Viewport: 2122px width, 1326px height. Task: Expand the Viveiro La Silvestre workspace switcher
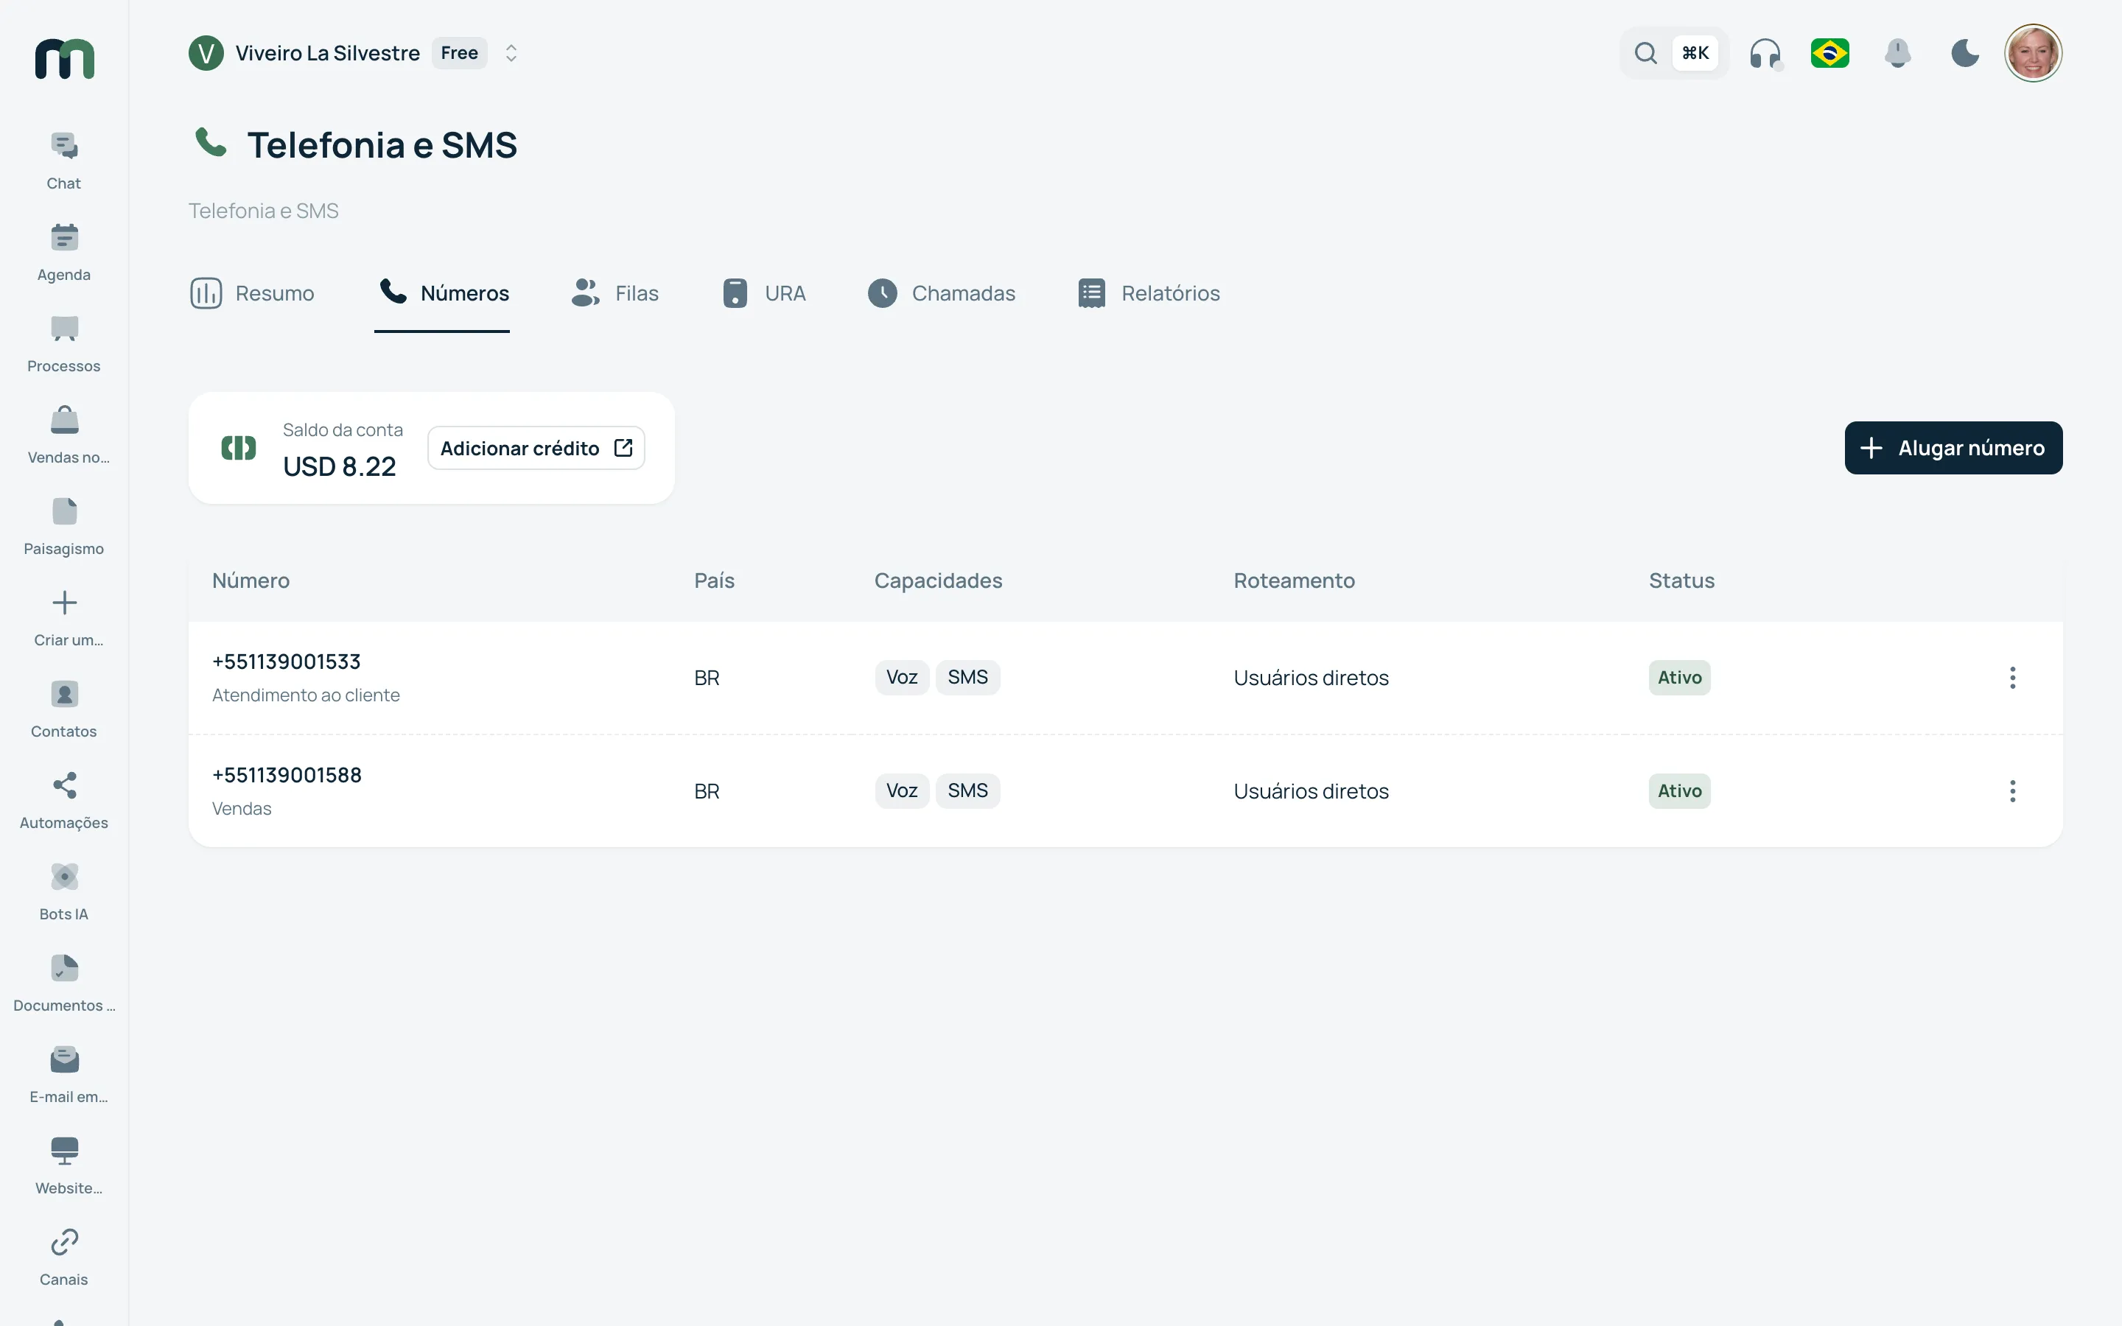(x=511, y=54)
